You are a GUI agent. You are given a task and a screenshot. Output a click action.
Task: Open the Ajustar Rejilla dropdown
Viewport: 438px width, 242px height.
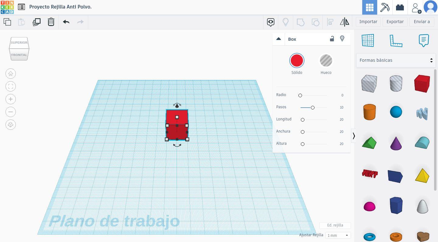click(x=338, y=235)
